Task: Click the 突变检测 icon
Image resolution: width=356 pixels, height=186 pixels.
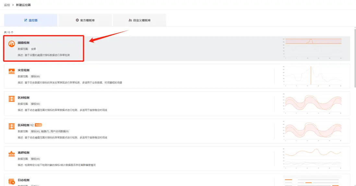Action: coord(12,71)
